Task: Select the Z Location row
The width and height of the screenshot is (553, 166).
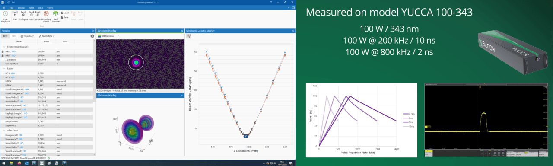Action: (47, 59)
